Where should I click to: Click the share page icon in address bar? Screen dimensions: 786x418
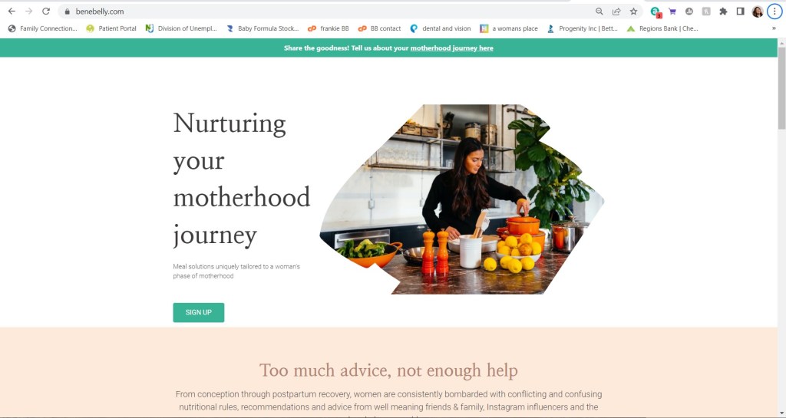point(616,12)
